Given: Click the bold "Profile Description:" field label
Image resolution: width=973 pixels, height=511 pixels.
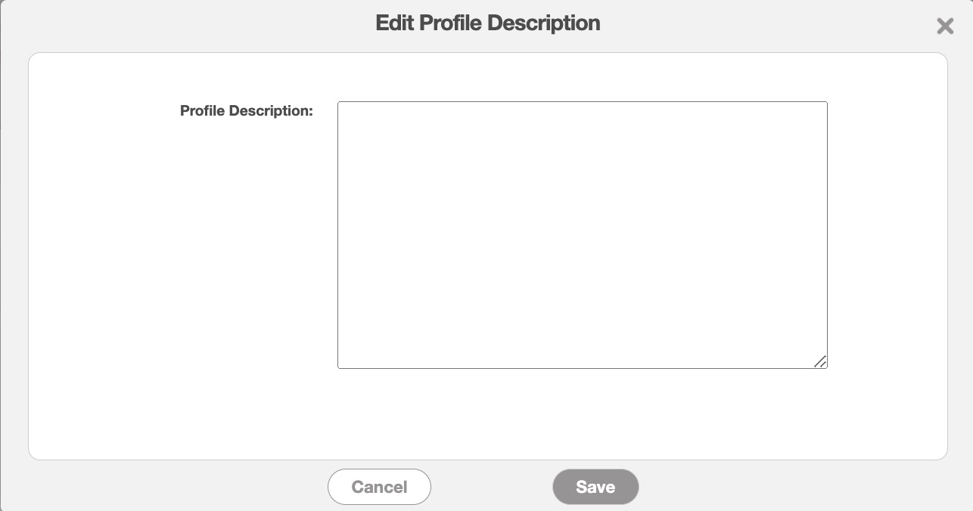Looking at the screenshot, I should pos(246,111).
